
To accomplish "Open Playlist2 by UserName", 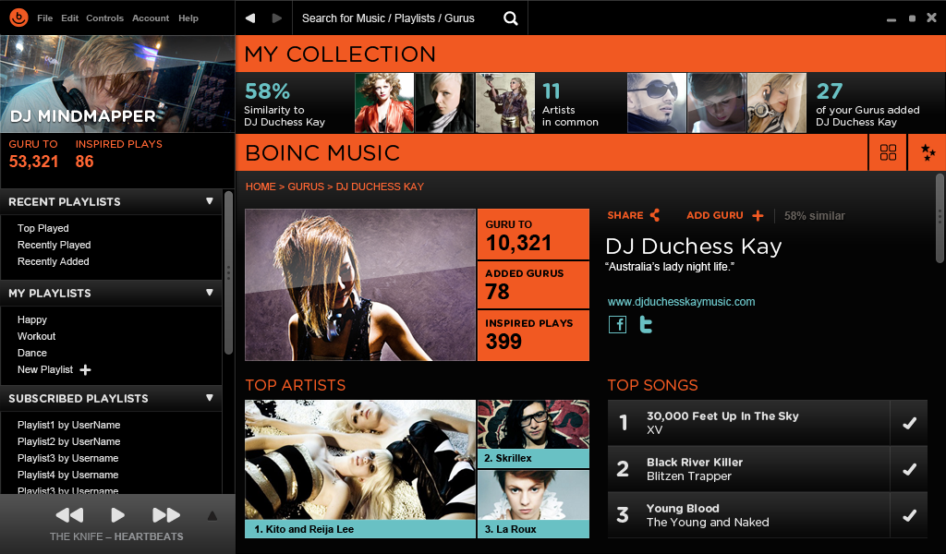I will coord(68,441).
